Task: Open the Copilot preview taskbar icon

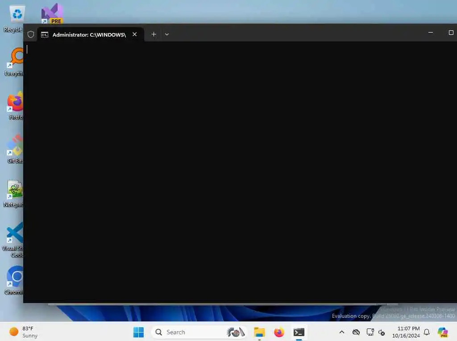Action: coord(443,332)
